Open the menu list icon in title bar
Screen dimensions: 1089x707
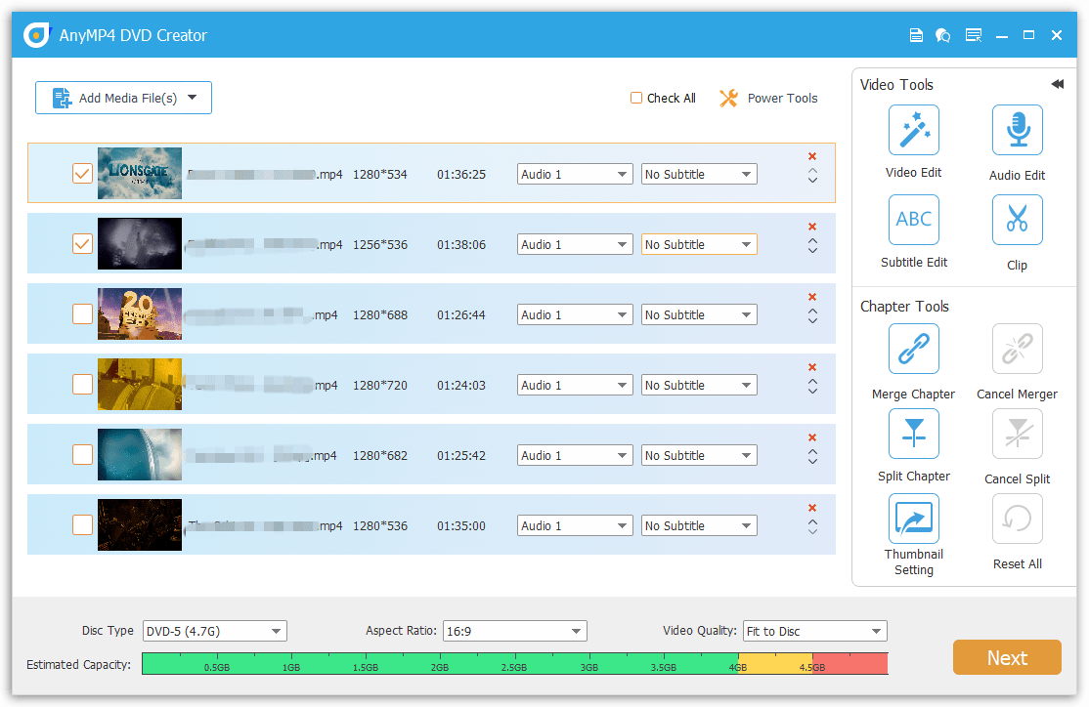pos(973,35)
